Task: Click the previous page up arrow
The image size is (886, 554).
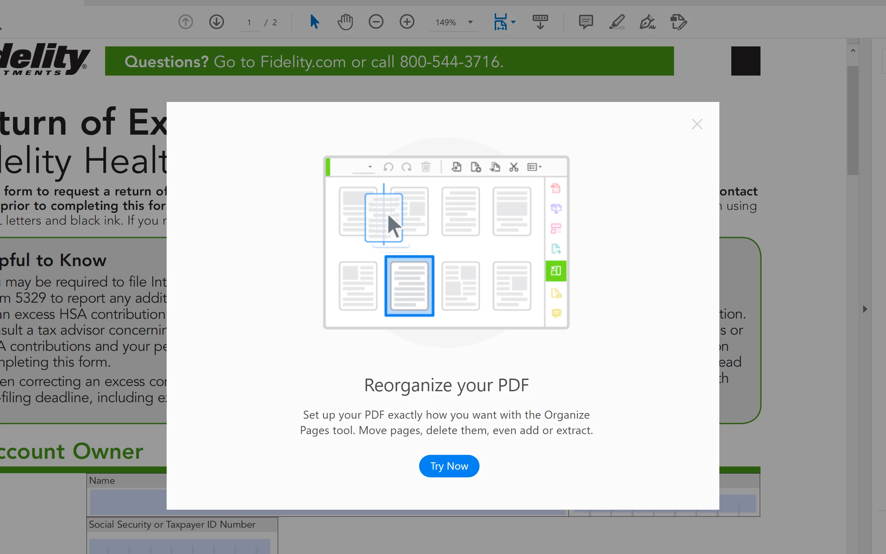Action: click(x=185, y=22)
